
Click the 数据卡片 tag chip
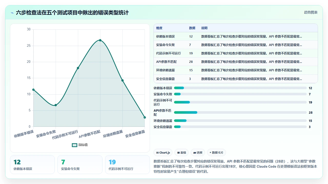(x=216, y=153)
